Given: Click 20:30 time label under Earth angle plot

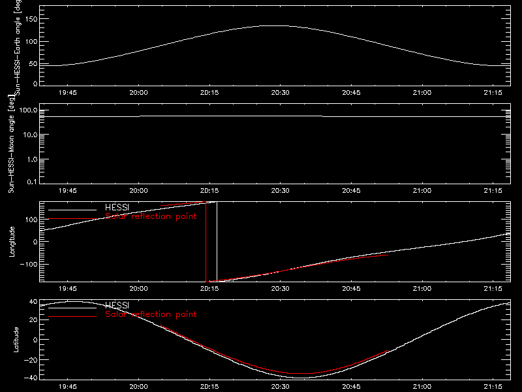Looking at the screenshot, I should coord(281,93).
